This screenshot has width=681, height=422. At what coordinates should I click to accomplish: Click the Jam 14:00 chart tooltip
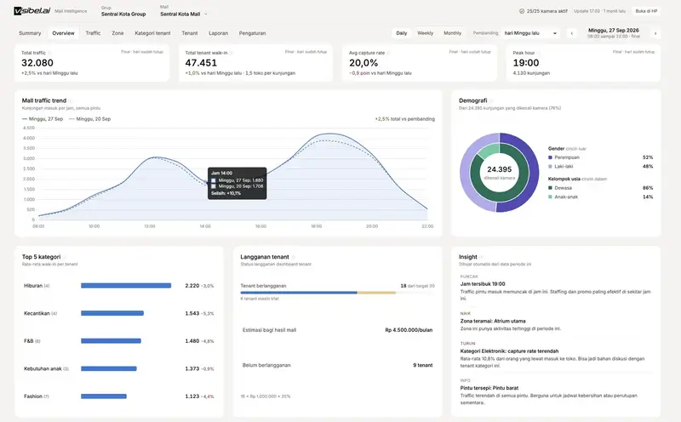click(x=237, y=183)
